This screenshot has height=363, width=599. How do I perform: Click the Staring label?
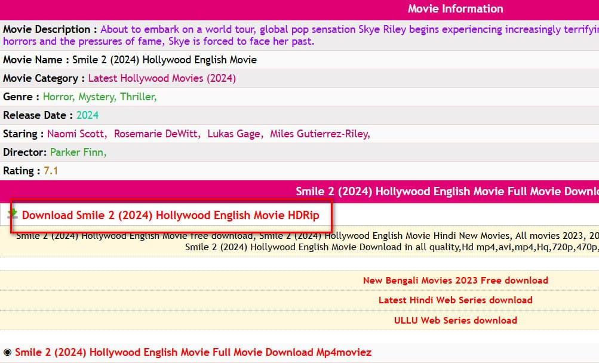tap(23, 134)
